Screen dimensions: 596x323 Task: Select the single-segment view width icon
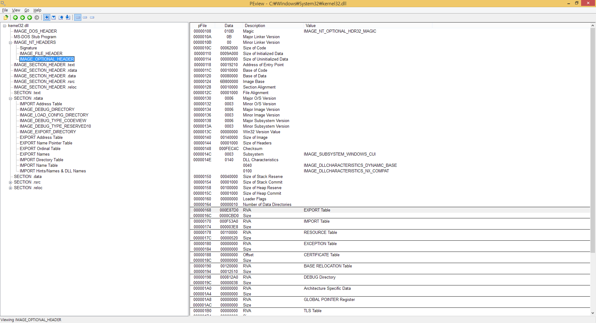click(x=92, y=17)
